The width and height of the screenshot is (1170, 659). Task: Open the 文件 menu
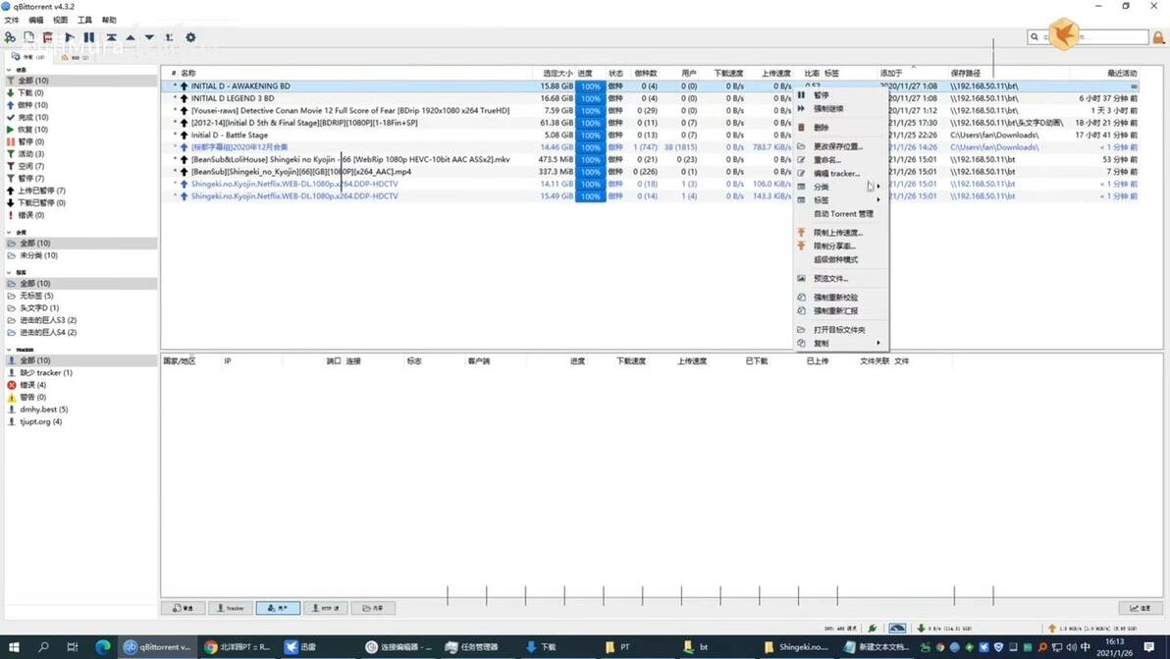(x=12, y=21)
